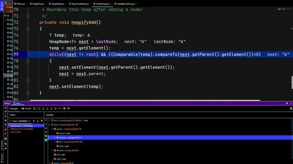The width and height of the screenshot is (293, 164).
Task: Select the heapifyAdd:77 stack frame
Action: click(x=26, y=126)
